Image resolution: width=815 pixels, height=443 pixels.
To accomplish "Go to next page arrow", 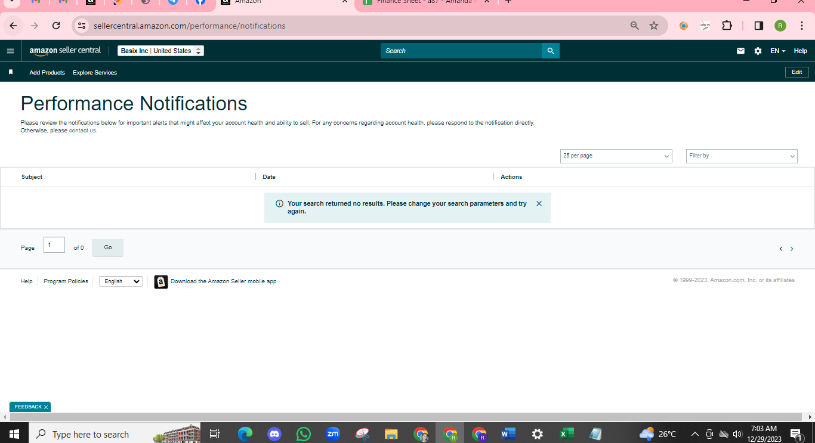I will pos(792,249).
